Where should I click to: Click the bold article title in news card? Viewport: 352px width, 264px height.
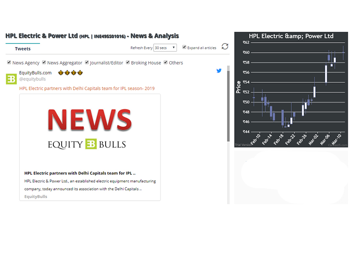(80, 173)
